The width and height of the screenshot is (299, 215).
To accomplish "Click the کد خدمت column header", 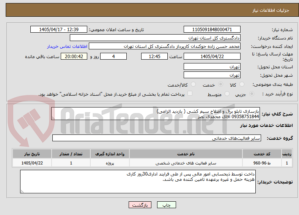I will tap(262, 154).
